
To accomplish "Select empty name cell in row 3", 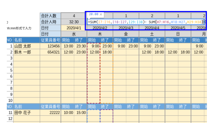I will pyautogui.click(x=27, y=58).
